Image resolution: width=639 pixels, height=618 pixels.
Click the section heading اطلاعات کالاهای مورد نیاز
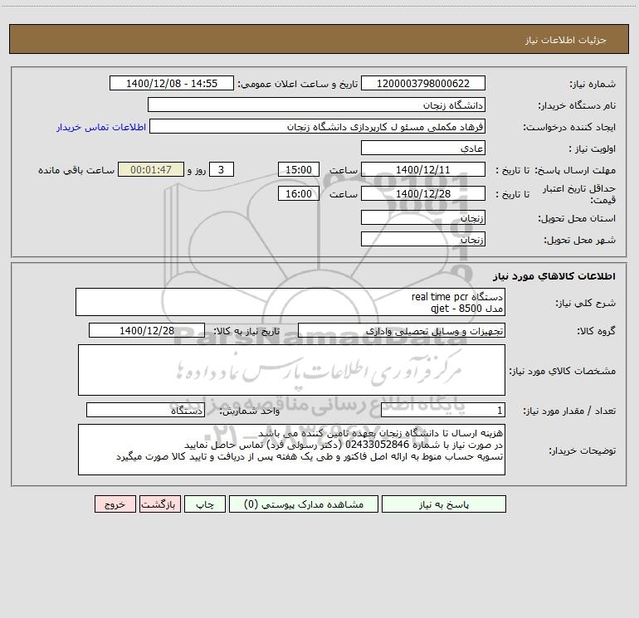coord(554,276)
